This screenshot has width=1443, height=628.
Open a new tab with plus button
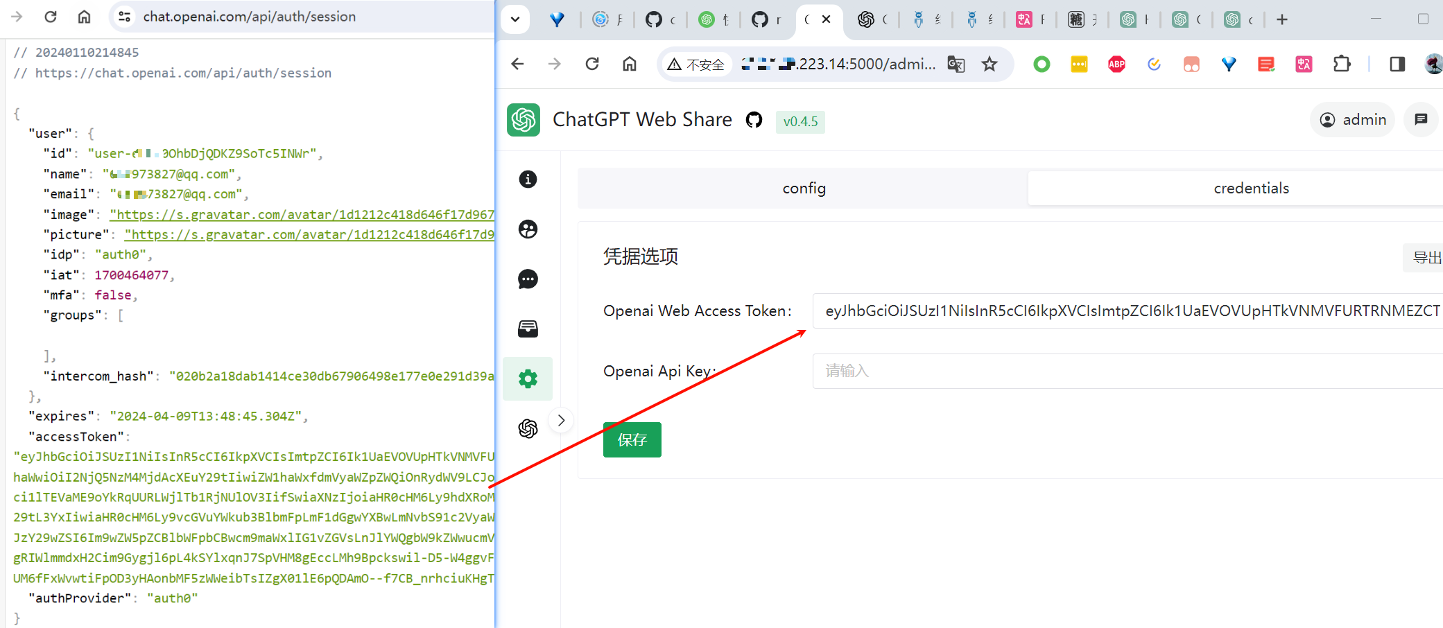click(1281, 19)
